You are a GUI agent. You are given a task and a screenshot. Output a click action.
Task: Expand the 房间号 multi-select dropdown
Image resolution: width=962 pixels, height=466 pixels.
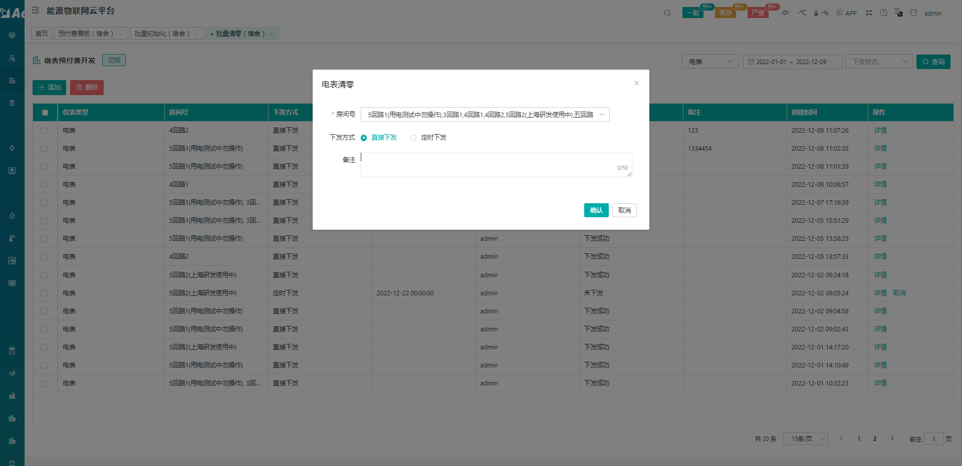485,115
